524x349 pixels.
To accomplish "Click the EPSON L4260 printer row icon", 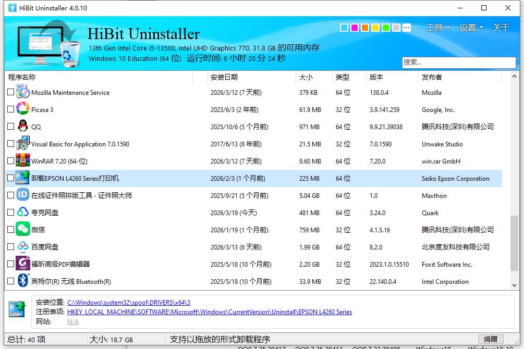I will 23,177.
